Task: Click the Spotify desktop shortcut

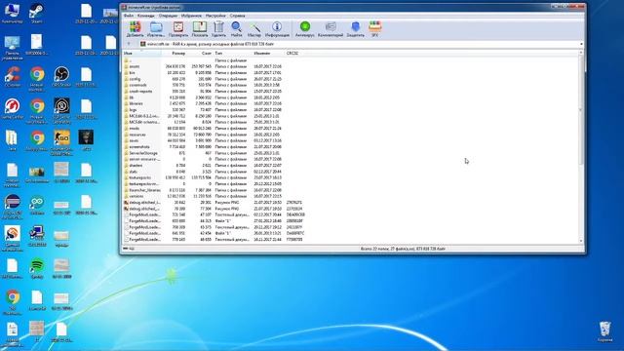Action: 37,268
